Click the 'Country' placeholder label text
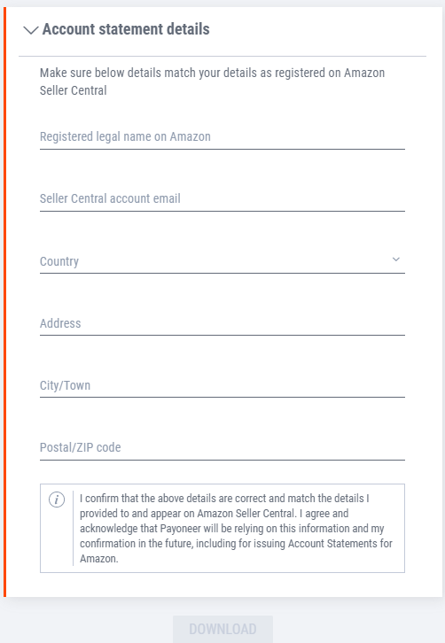The image size is (445, 643). (x=59, y=261)
